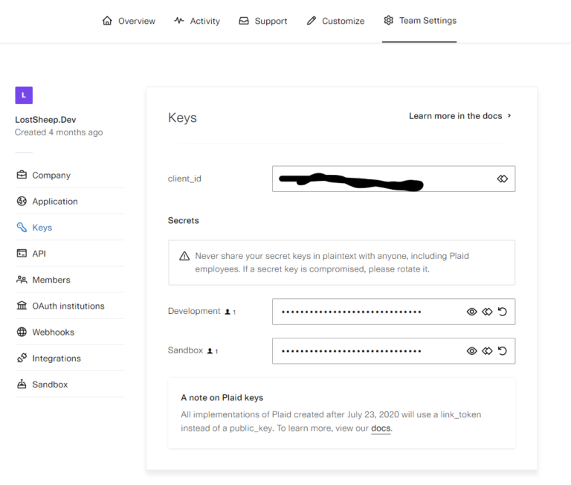This screenshot has height=485, width=571.
Task: Click the warning triangle icon in Secrets notice
Action: [x=184, y=256]
